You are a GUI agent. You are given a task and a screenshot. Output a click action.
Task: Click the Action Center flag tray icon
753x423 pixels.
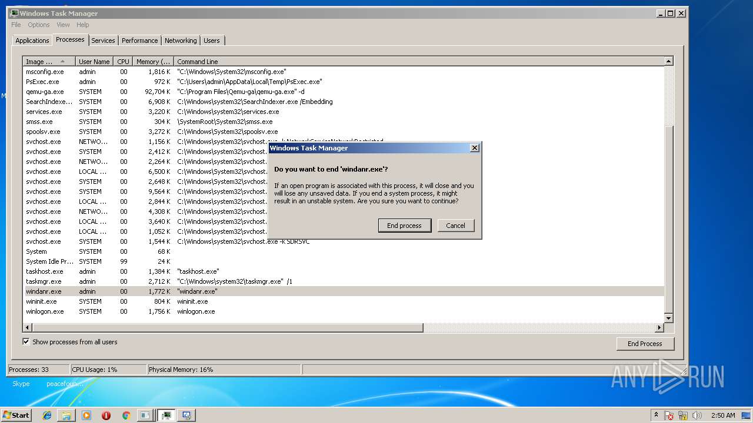pos(669,415)
